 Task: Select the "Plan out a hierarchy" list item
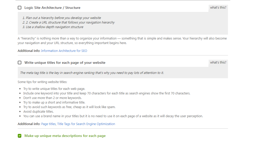click(62, 18)
